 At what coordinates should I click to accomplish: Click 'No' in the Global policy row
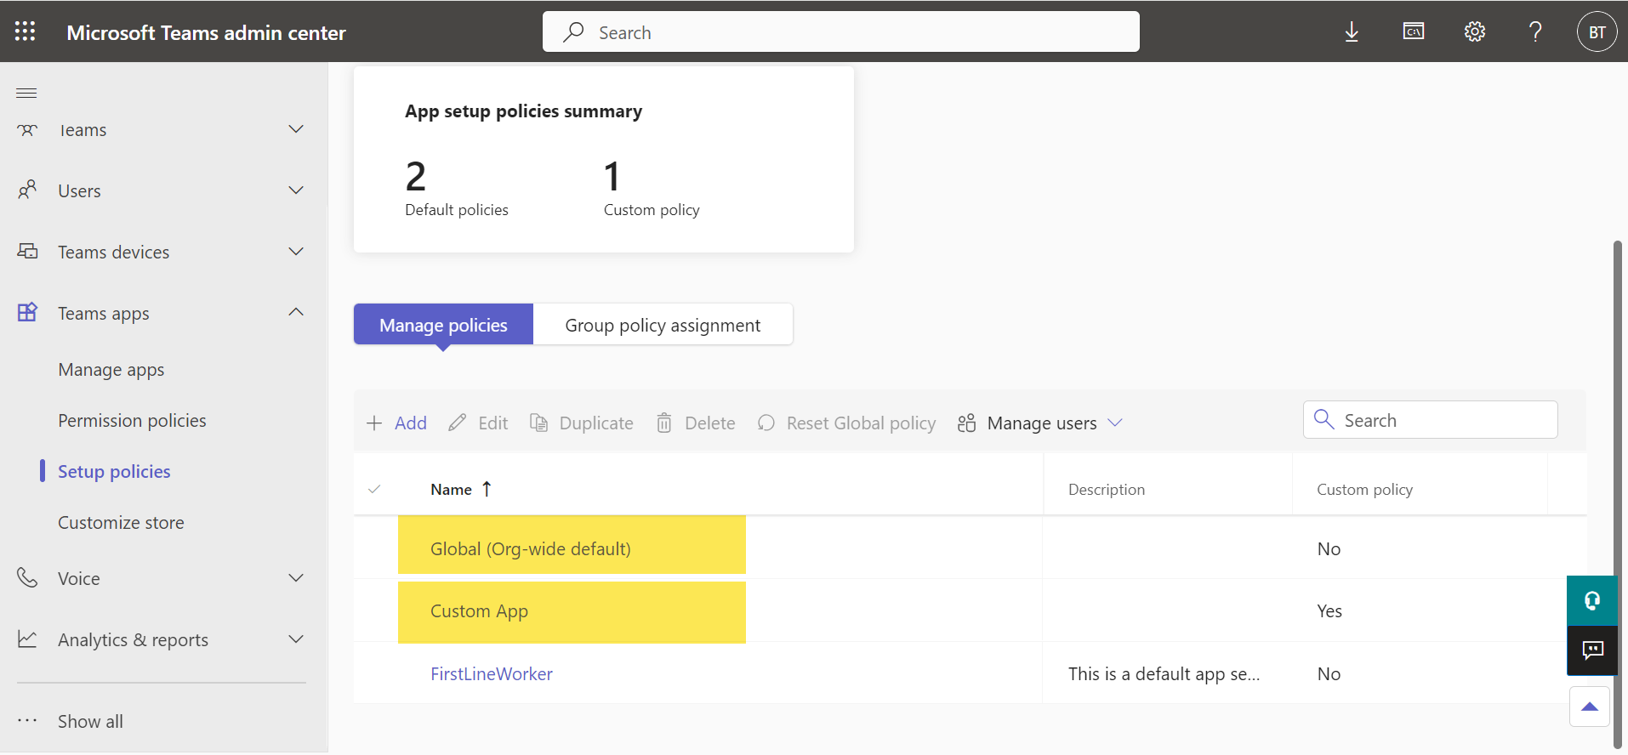(1329, 549)
